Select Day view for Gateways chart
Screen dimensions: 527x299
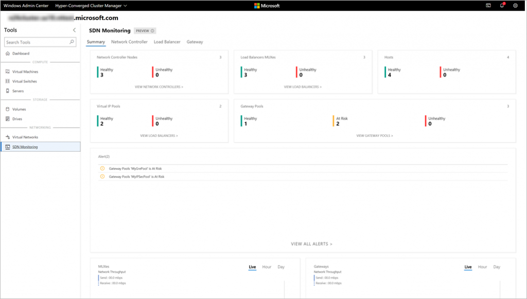coord(497,267)
